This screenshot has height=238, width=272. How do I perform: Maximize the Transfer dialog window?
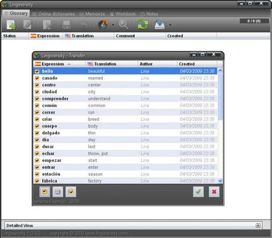click(203, 54)
